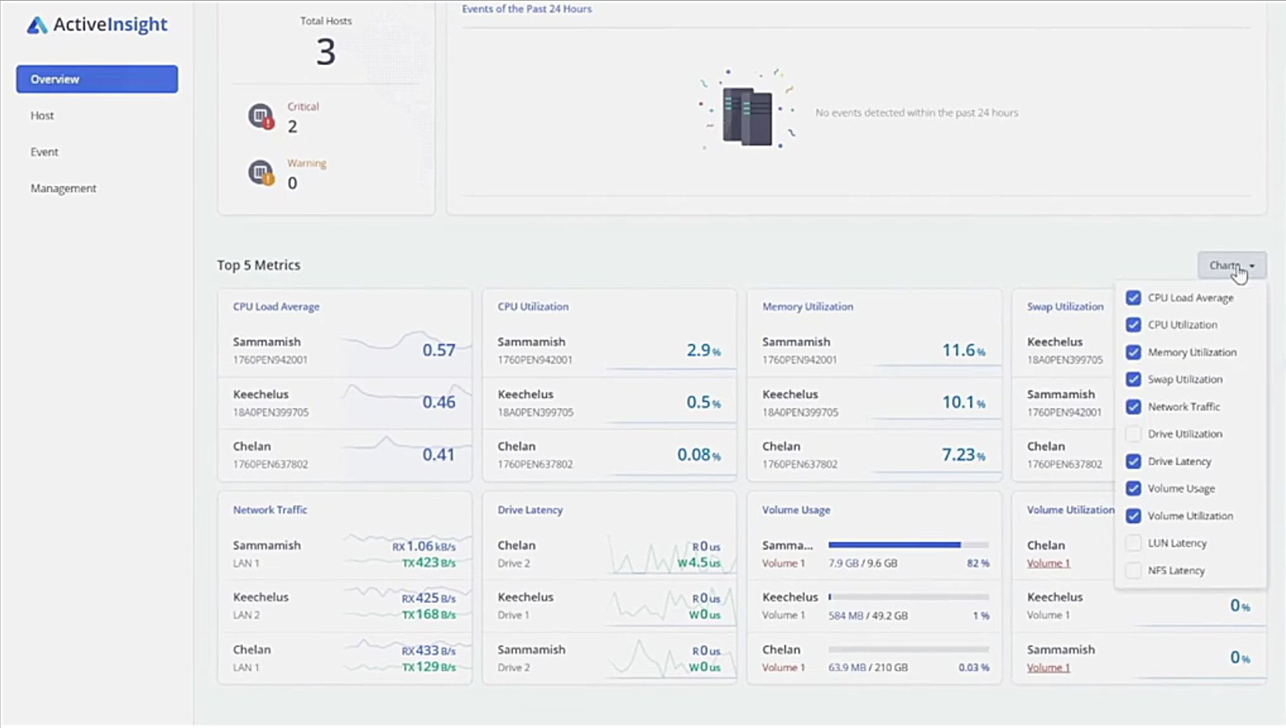Image resolution: width=1286 pixels, height=728 pixels.
Task: Click the Warning hosts status icon
Action: pyautogui.click(x=261, y=173)
